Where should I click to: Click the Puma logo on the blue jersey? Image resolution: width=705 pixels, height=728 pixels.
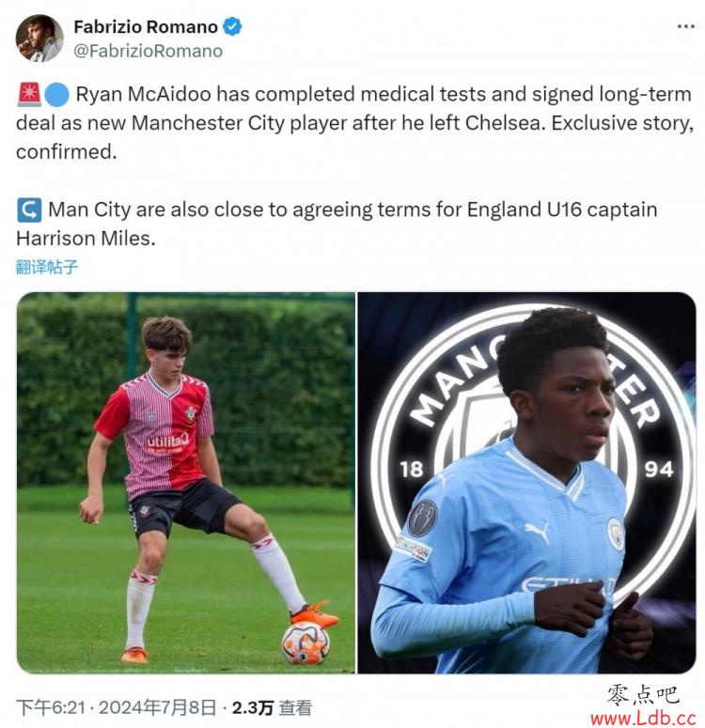538,531
